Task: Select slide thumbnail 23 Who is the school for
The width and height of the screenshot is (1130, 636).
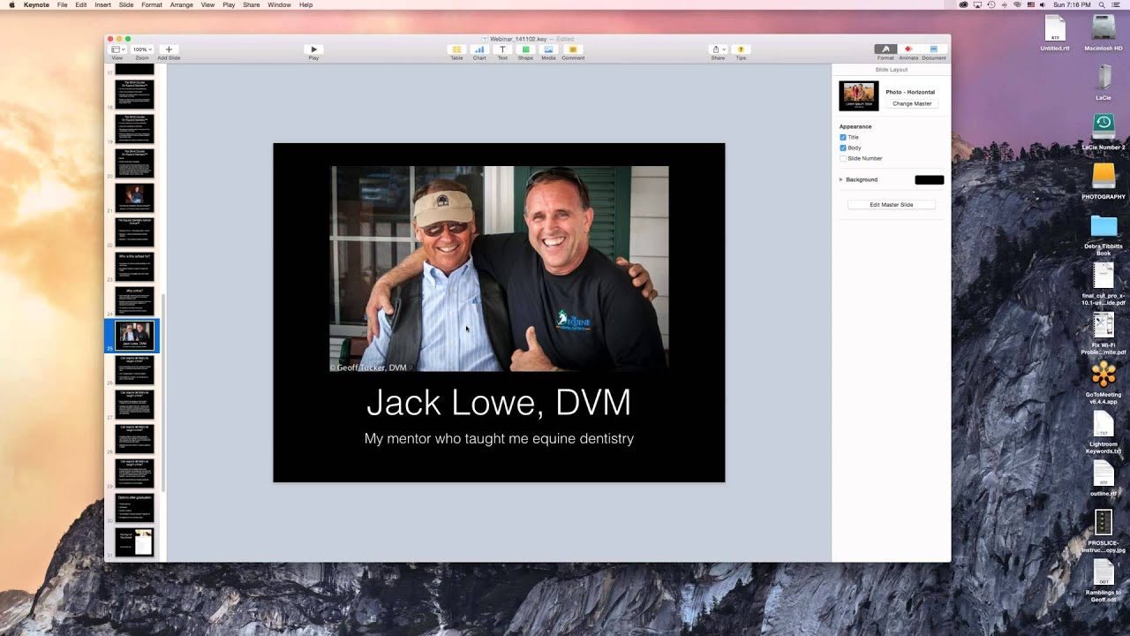Action: [x=134, y=267]
